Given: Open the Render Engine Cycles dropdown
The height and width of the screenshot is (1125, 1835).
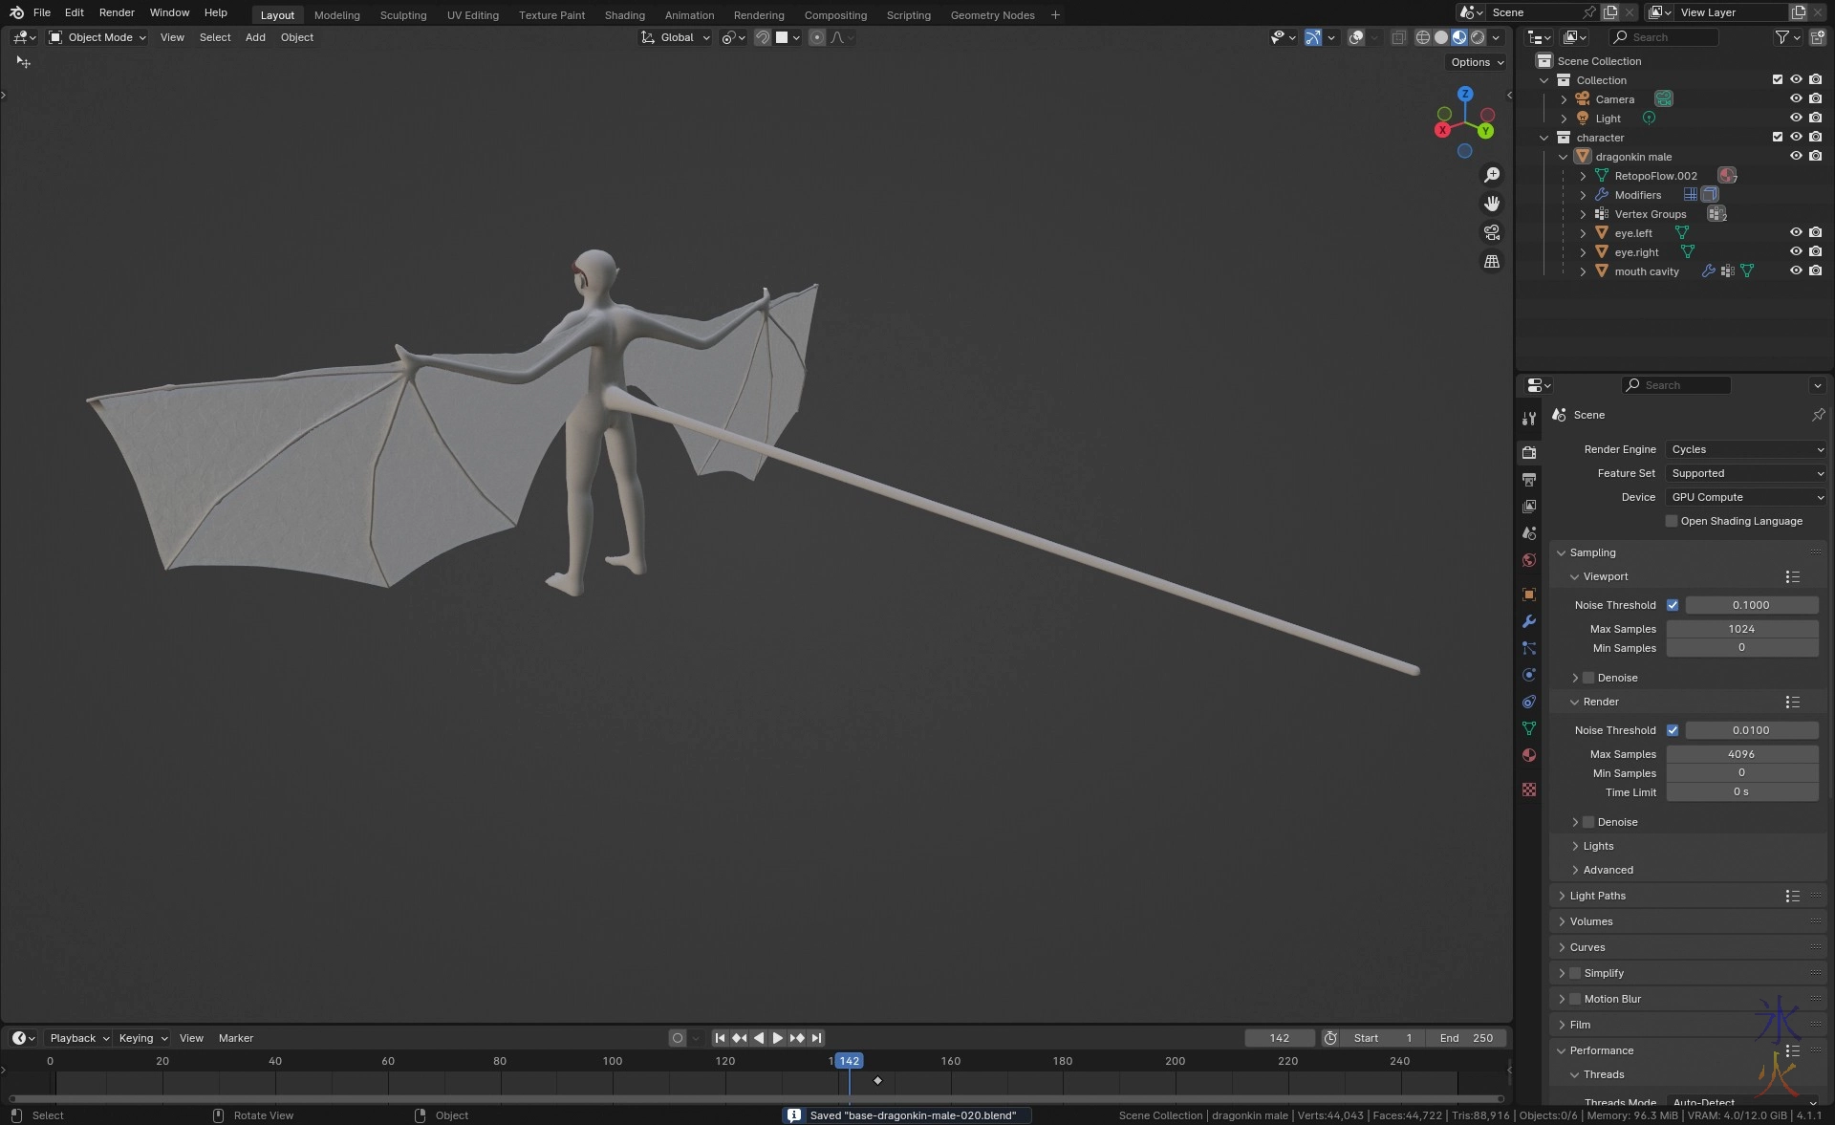Looking at the screenshot, I should pos(1745,449).
